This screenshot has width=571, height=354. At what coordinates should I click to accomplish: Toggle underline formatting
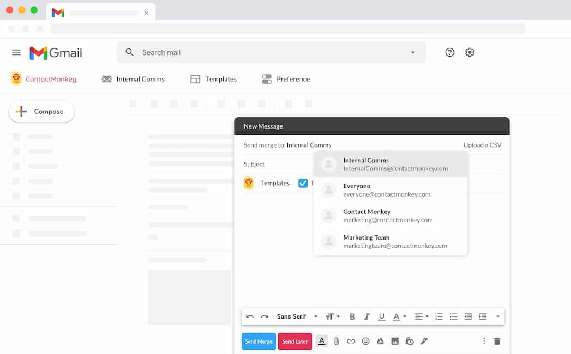coord(381,316)
